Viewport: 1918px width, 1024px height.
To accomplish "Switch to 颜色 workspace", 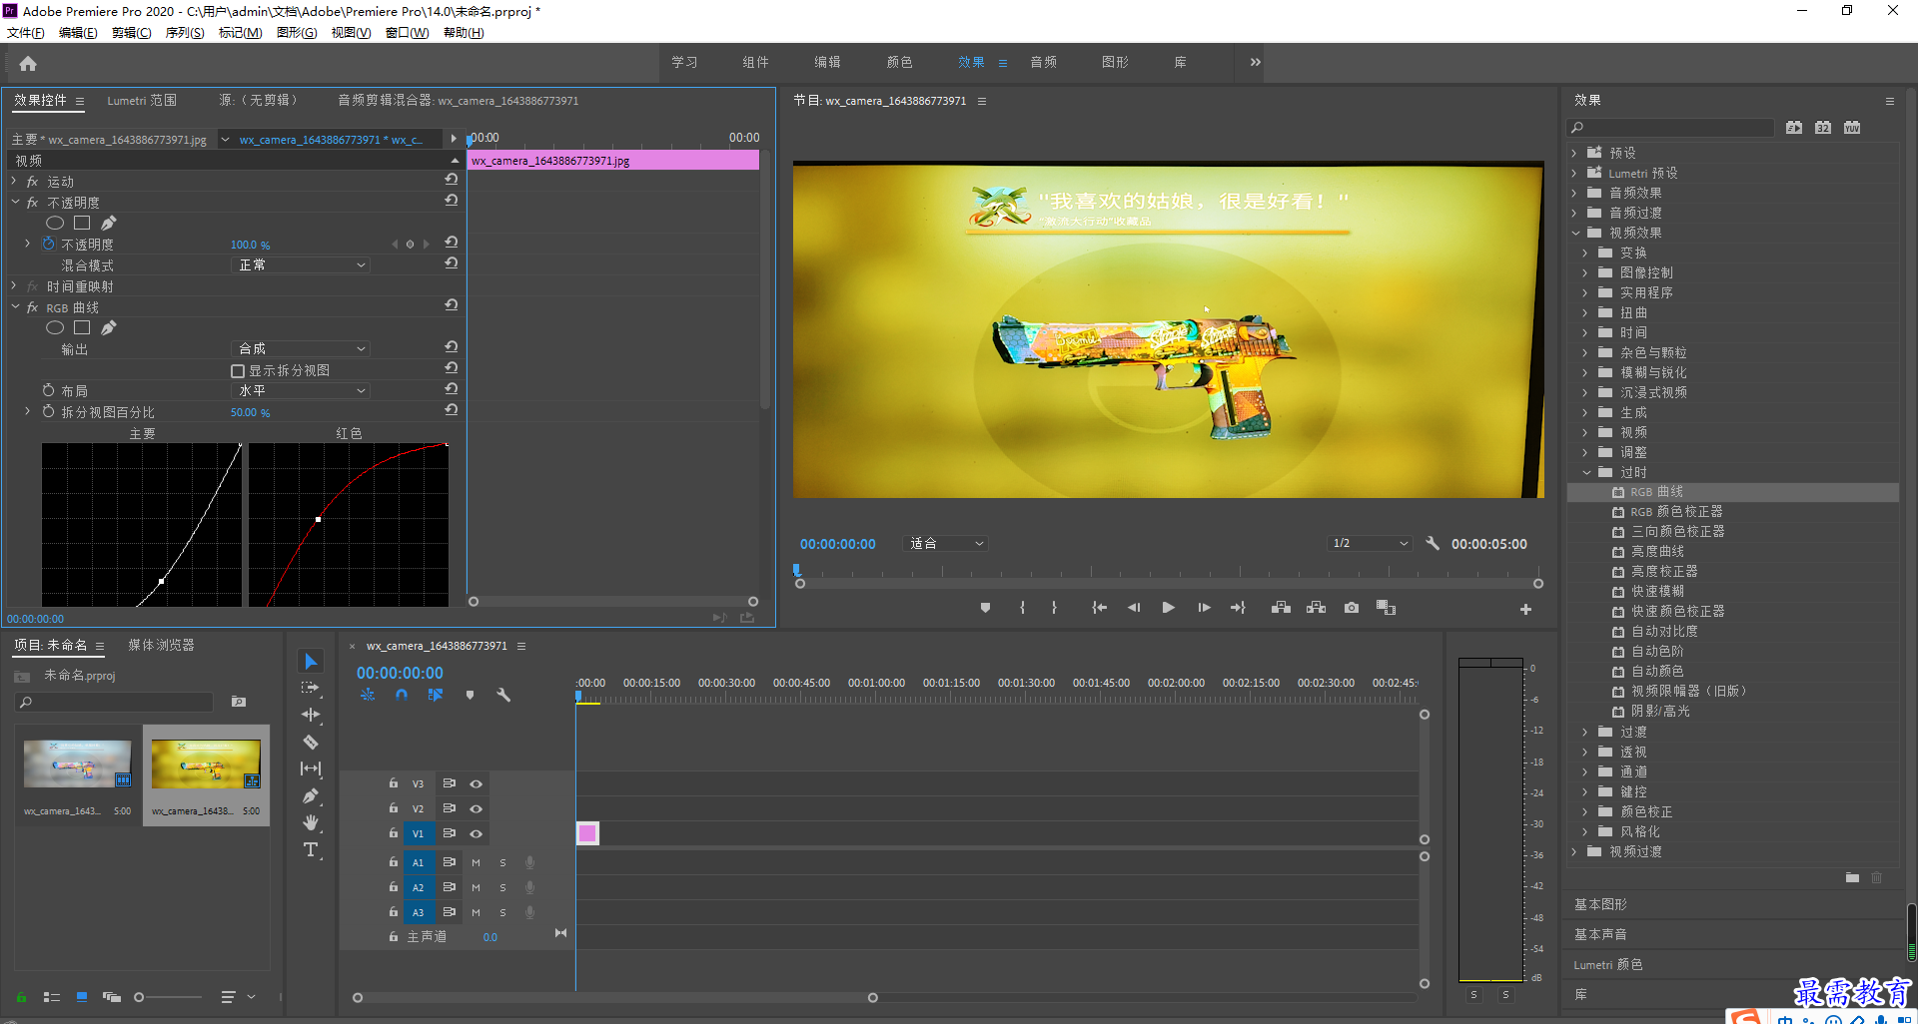I will pyautogui.click(x=899, y=62).
